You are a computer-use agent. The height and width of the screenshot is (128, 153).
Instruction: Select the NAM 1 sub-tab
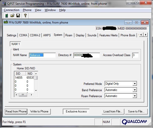coord(15,44)
